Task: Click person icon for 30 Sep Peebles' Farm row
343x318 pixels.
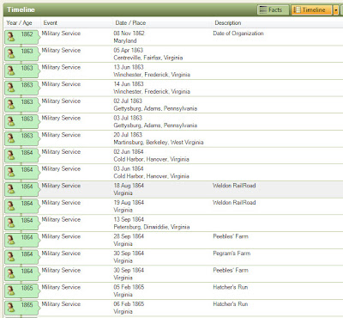Action: 11,273
